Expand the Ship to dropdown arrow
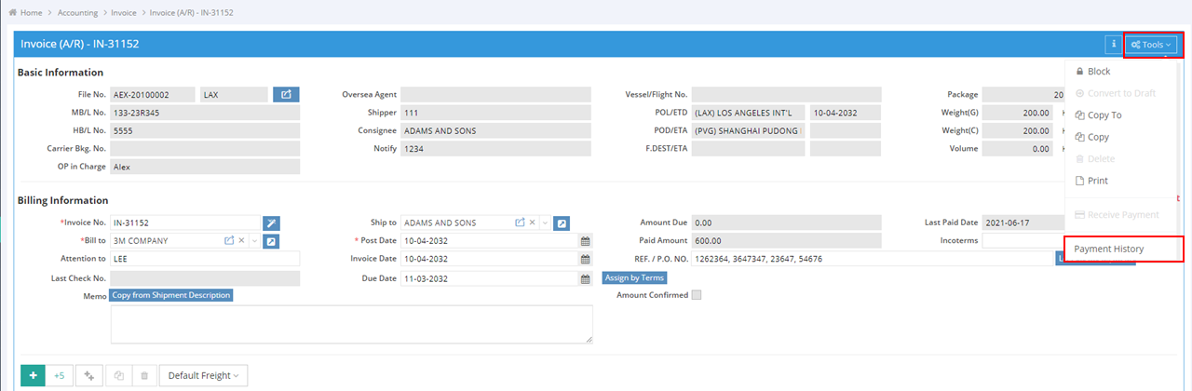The width and height of the screenshot is (1192, 391). 545,223
